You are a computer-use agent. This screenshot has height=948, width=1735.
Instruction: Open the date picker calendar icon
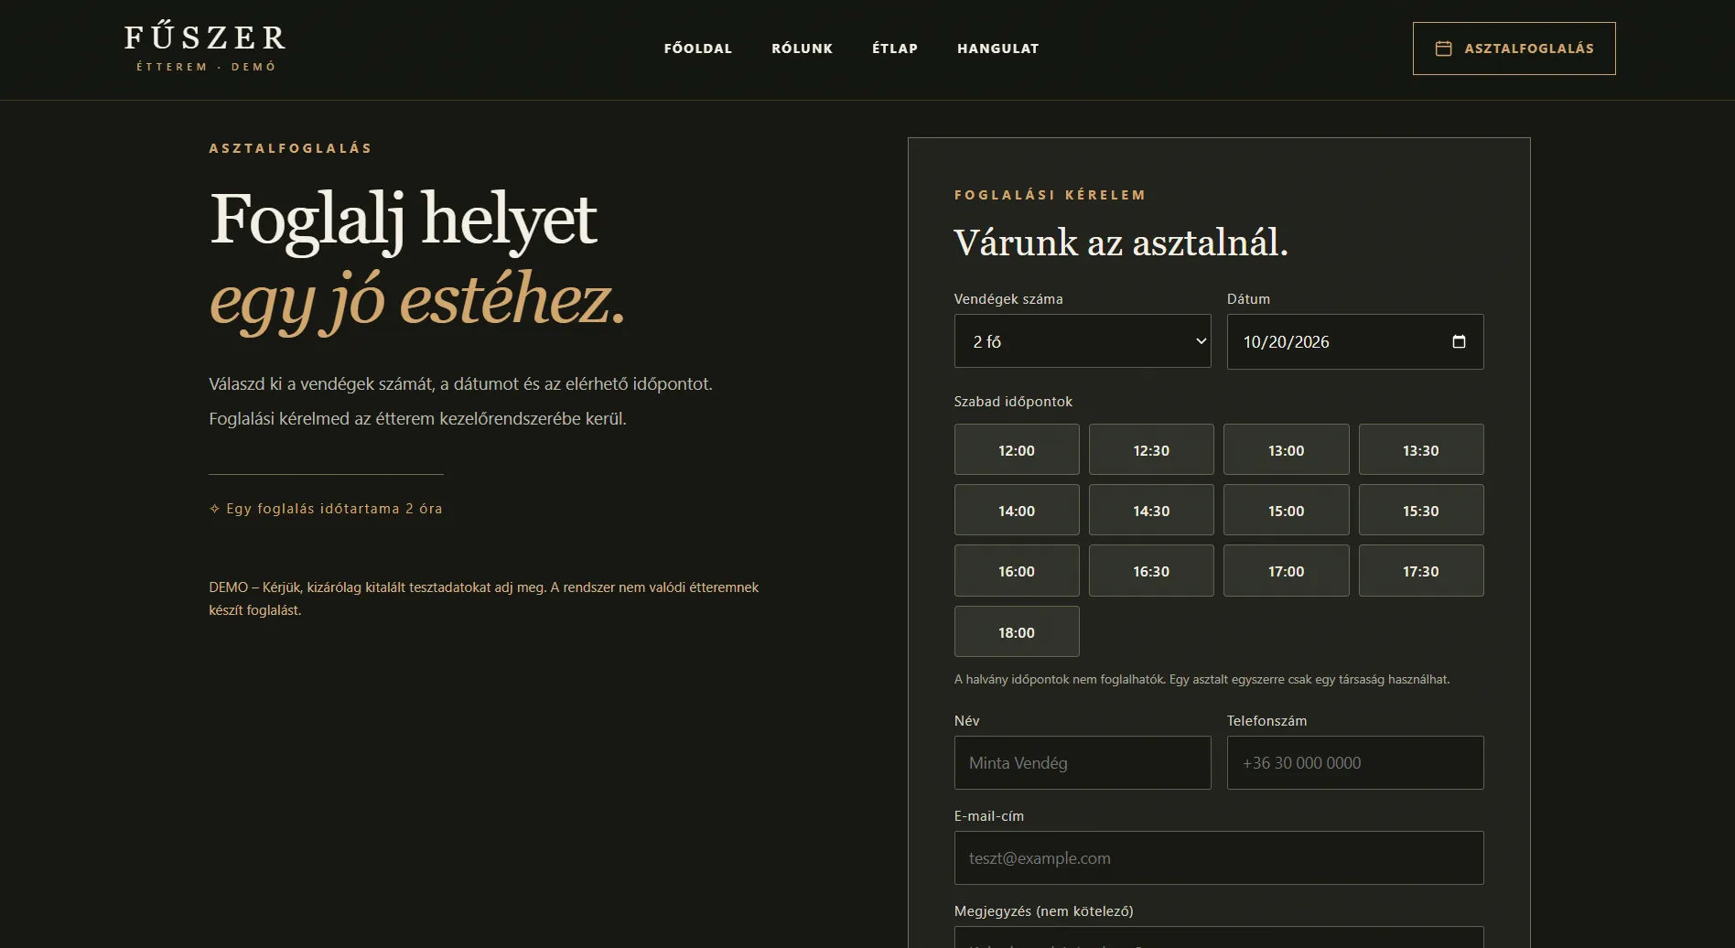point(1459,341)
